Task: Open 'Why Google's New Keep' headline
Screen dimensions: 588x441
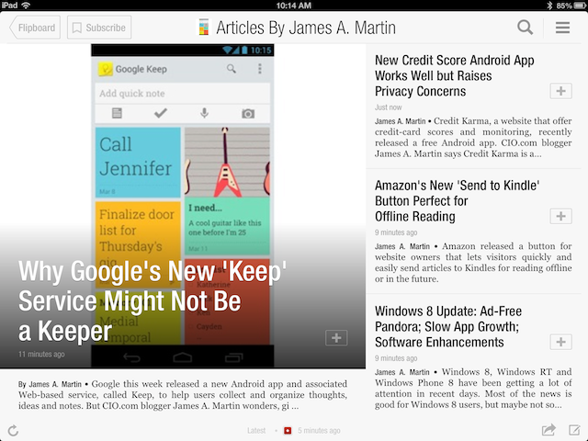Action: 153,301
